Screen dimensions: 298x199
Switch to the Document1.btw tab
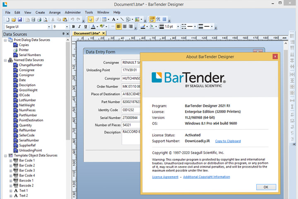tap(87, 33)
